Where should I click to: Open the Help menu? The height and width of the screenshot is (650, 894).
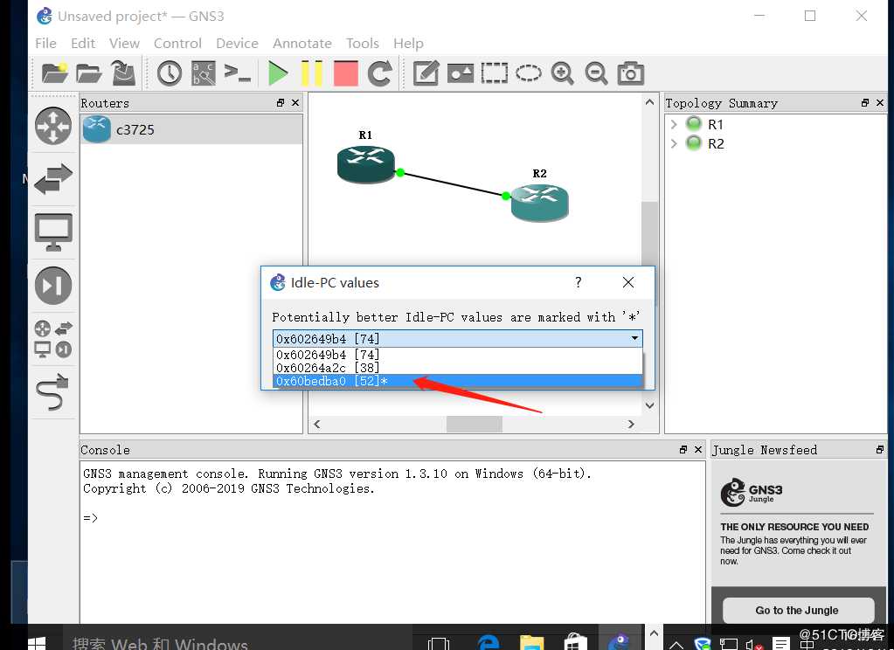(408, 44)
